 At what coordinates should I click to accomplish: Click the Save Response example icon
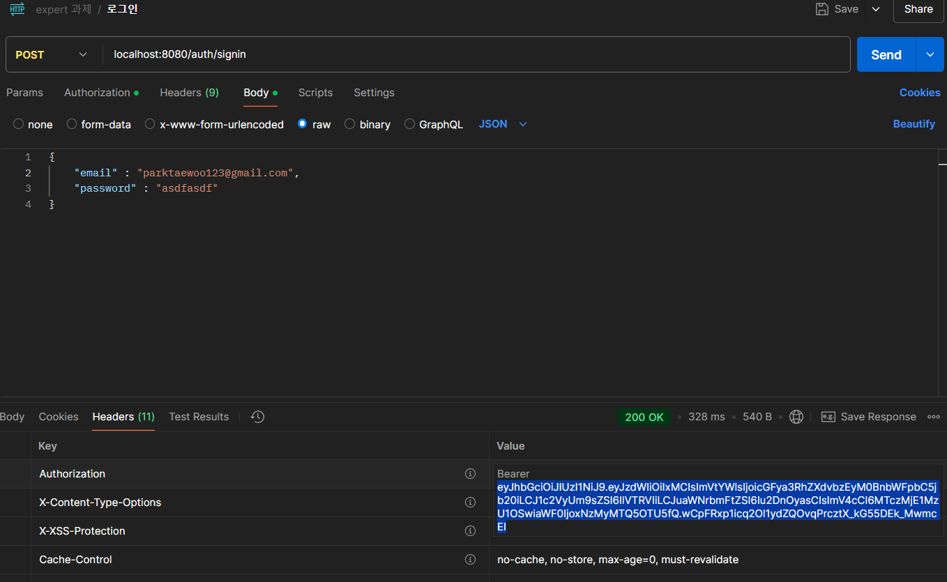pyautogui.click(x=828, y=417)
